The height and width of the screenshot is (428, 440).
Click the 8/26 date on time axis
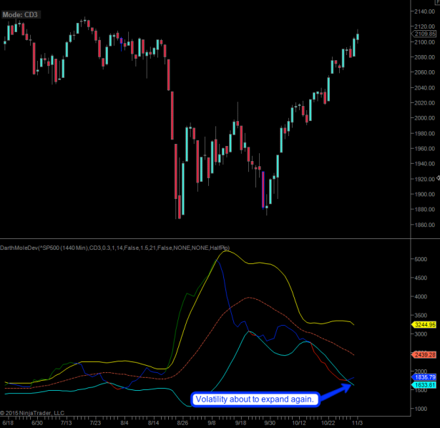(x=182, y=423)
